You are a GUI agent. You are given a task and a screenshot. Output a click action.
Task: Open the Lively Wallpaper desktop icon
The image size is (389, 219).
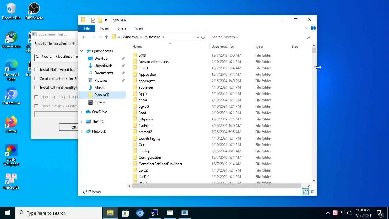[x=11, y=155]
